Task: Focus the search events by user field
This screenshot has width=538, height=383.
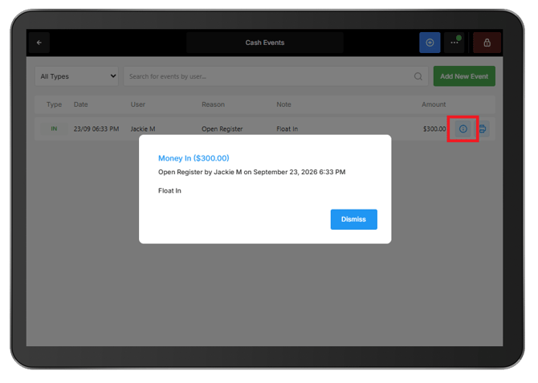Action: coord(275,76)
